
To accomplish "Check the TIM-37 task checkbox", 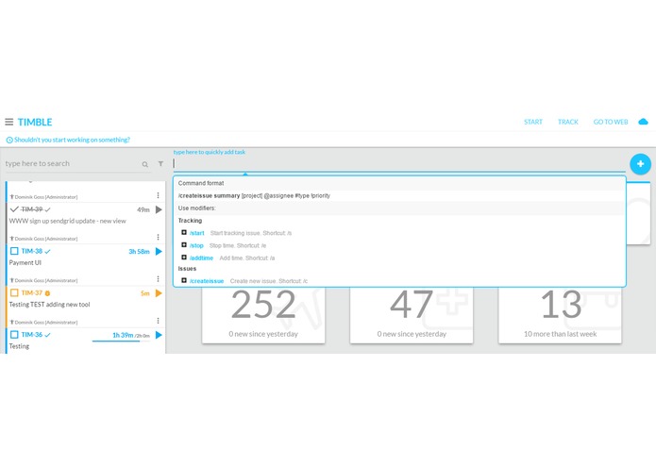I will point(14,292).
